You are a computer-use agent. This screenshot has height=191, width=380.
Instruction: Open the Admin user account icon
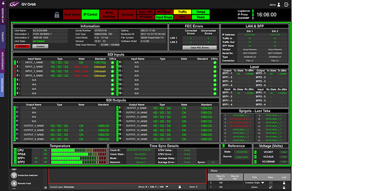(x=278, y=5)
